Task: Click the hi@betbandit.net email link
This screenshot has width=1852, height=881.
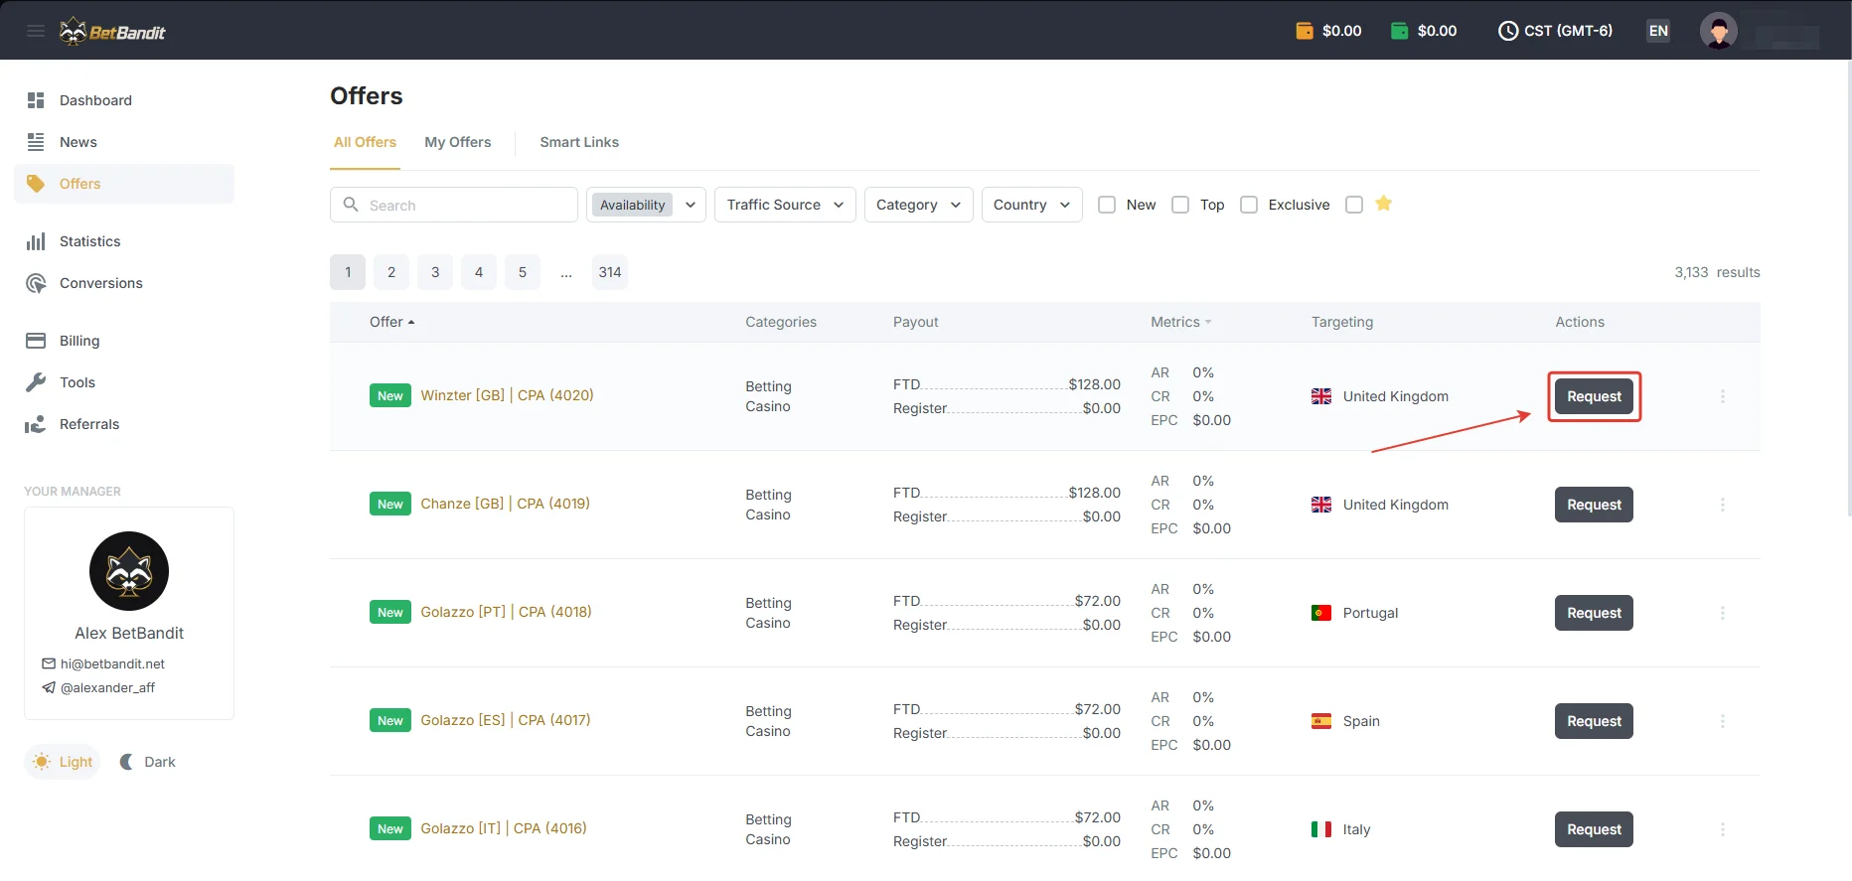Action: 112,663
